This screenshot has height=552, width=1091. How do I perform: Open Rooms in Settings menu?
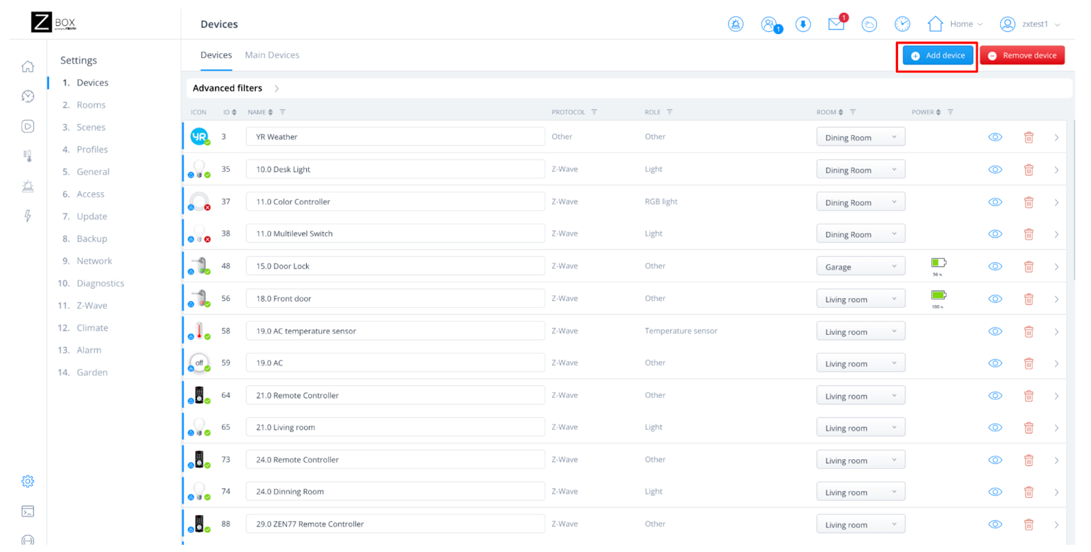(91, 105)
